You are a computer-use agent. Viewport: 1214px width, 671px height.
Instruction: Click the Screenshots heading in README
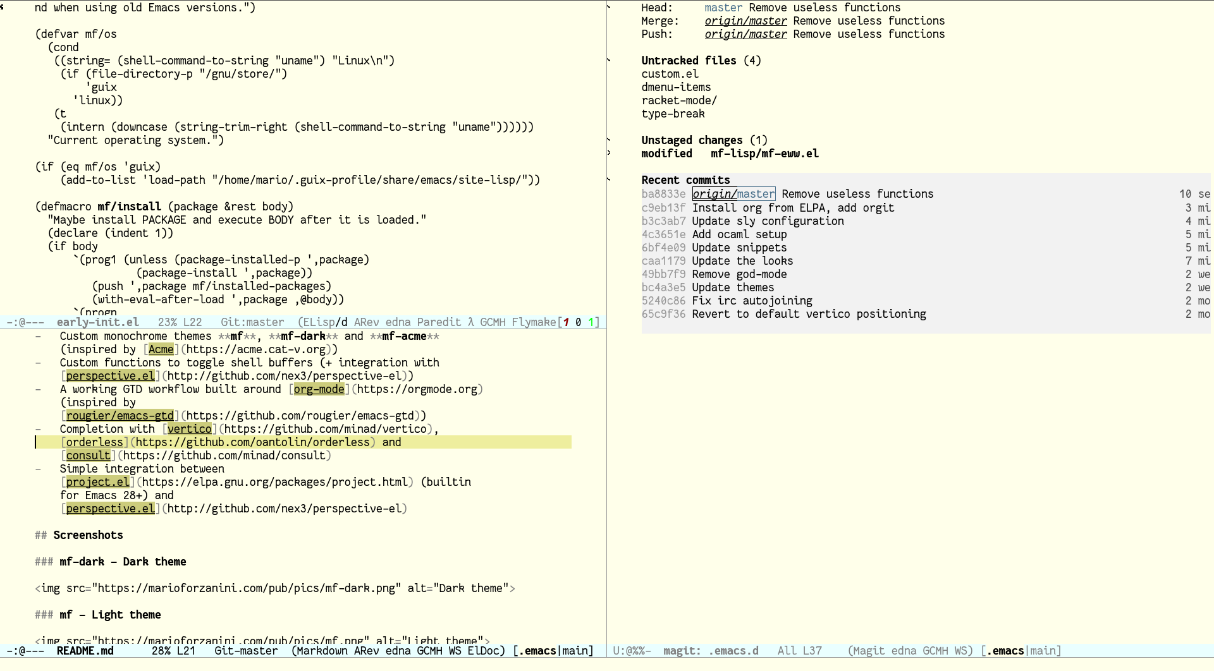tap(88, 535)
